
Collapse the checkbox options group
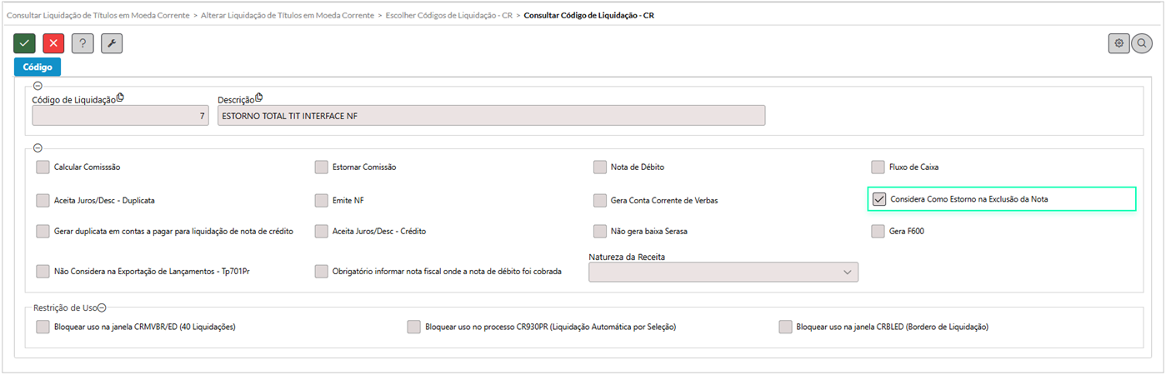[38, 147]
